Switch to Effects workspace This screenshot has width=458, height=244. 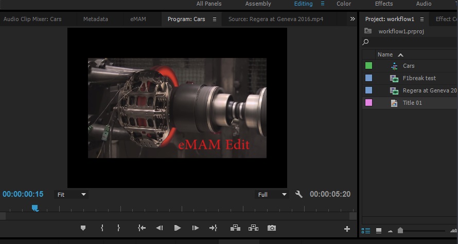tap(384, 4)
